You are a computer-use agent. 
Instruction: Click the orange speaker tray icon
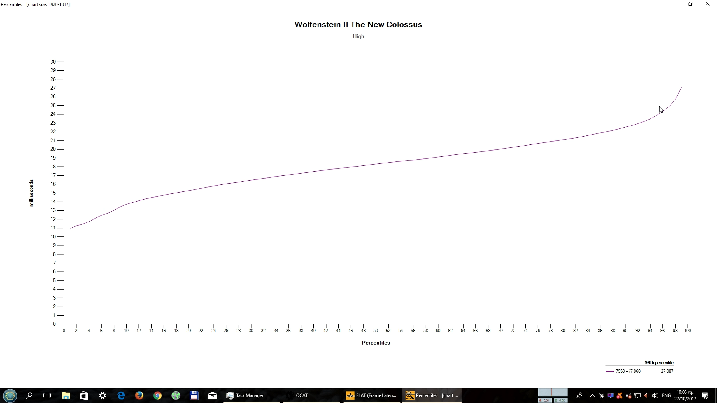[646, 395]
